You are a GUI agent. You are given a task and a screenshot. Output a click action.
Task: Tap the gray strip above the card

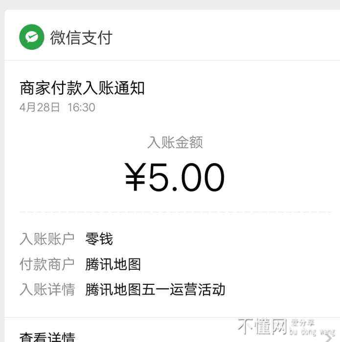(x=170, y=5)
